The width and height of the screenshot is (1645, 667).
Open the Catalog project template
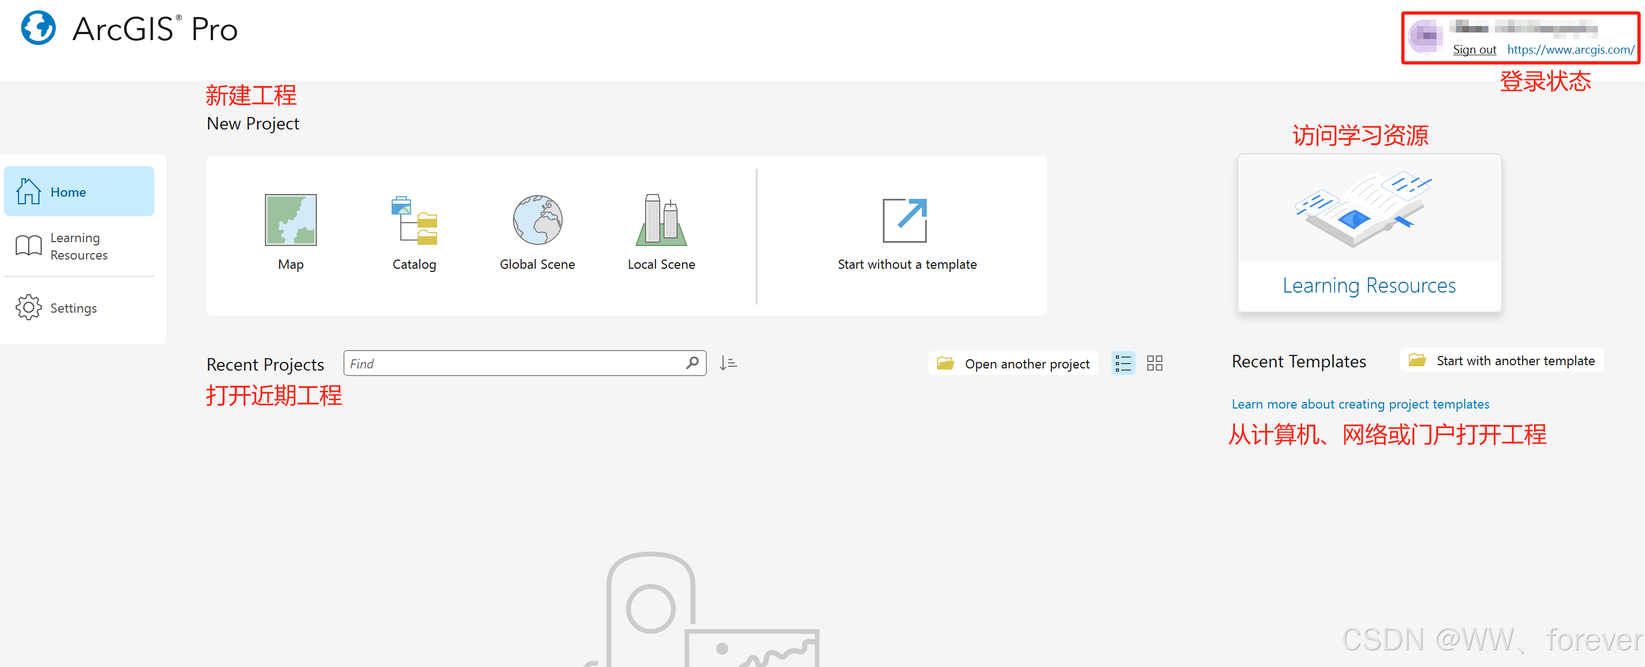tap(413, 219)
